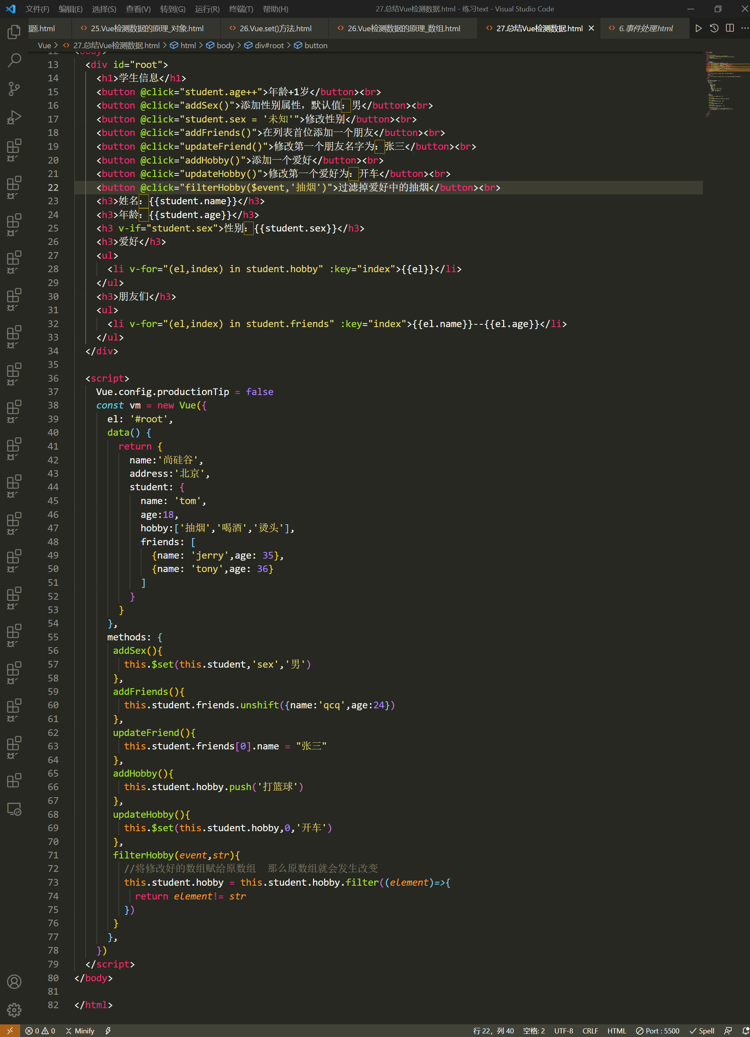Click the minimap code preview
Viewport: 750px width, 1037px height.
(727, 85)
